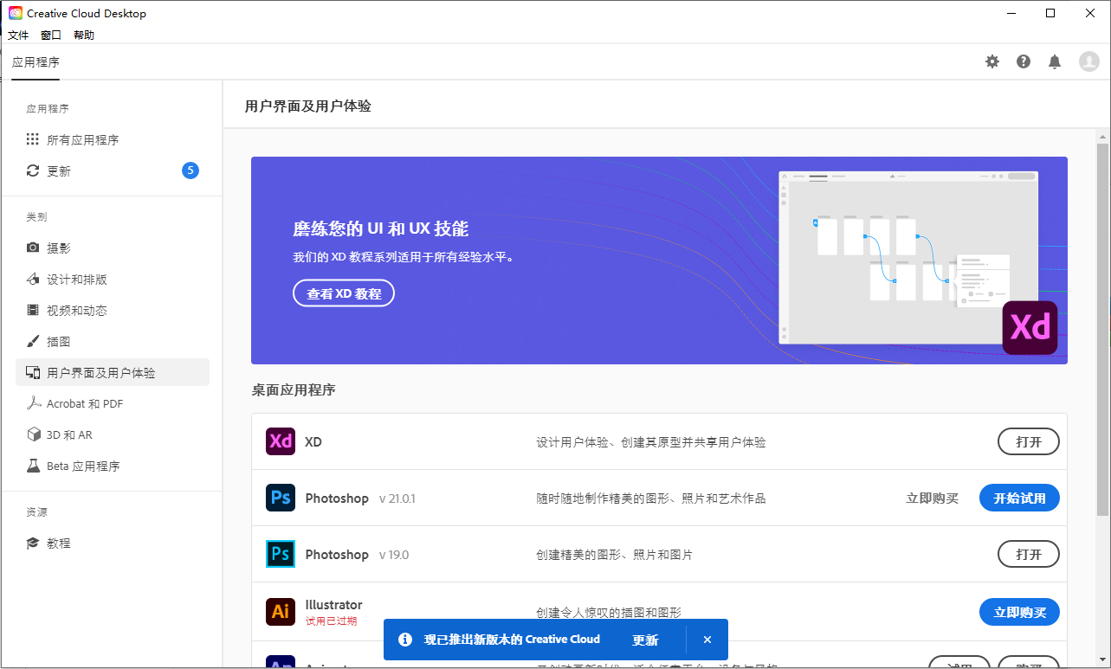
Task: Open the 窗口 menu
Action: point(51,35)
